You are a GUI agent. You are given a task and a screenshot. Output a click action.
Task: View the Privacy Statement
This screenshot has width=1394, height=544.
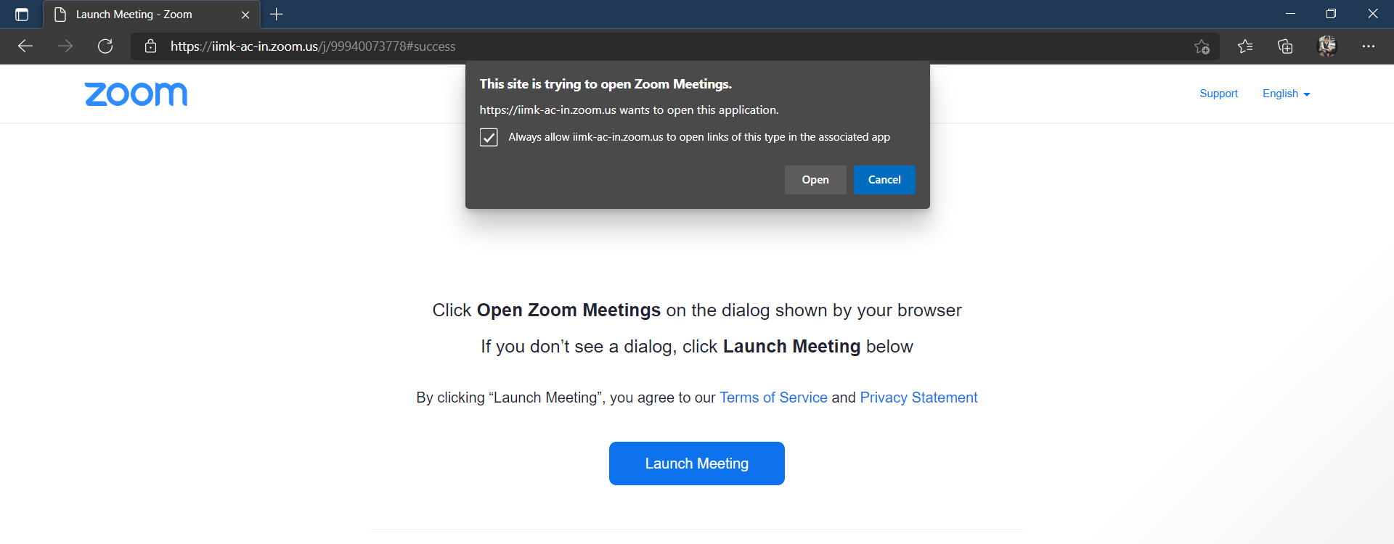918,397
